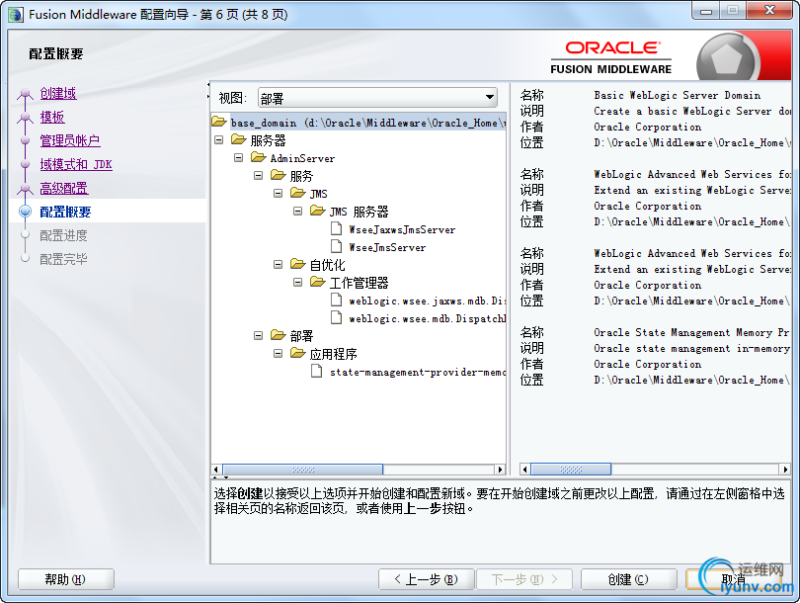This screenshot has height=603, width=800.
Task: Open the 视图 dropdown showing 部署
Action: tap(377, 98)
